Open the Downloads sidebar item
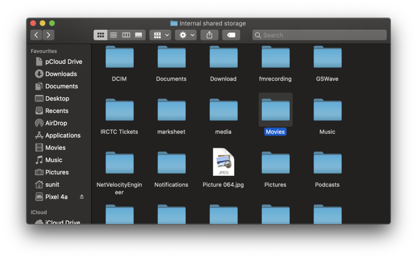 (60, 74)
